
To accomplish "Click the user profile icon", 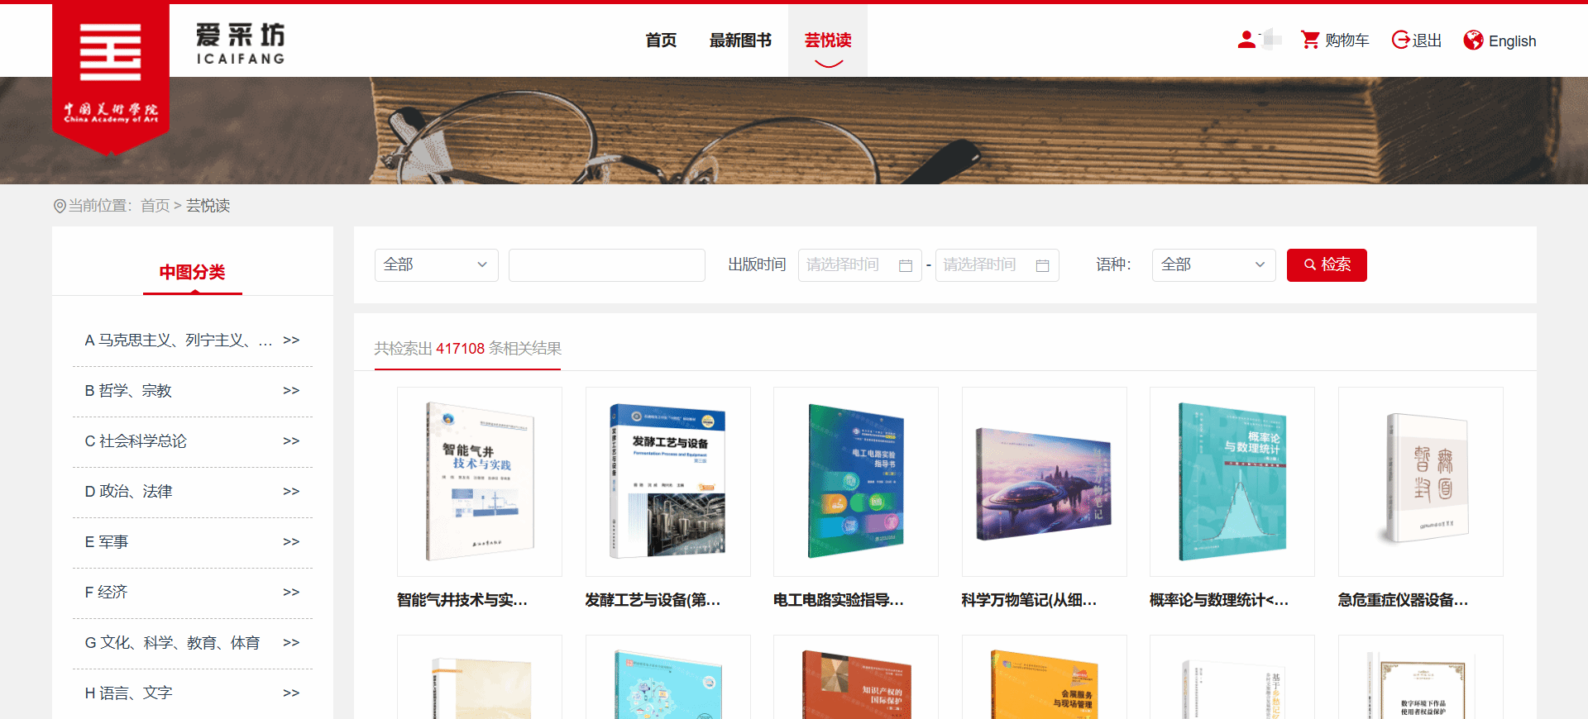I will click(x=1246, y=40).
